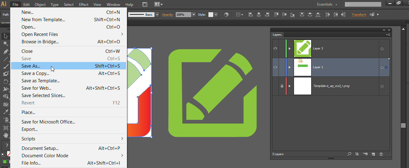Viewport: 409px width, 168px height.
Task: Click Locate Object magnifier in Layers panel
Action: [349, 154]
